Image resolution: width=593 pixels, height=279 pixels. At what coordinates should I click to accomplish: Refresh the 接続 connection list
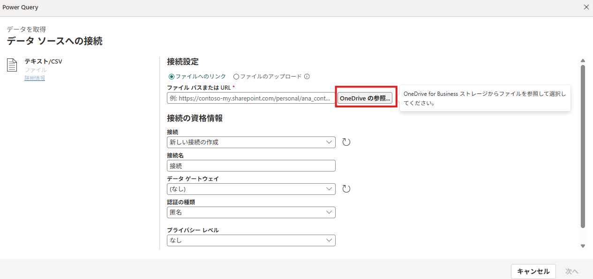pos(346,142)
